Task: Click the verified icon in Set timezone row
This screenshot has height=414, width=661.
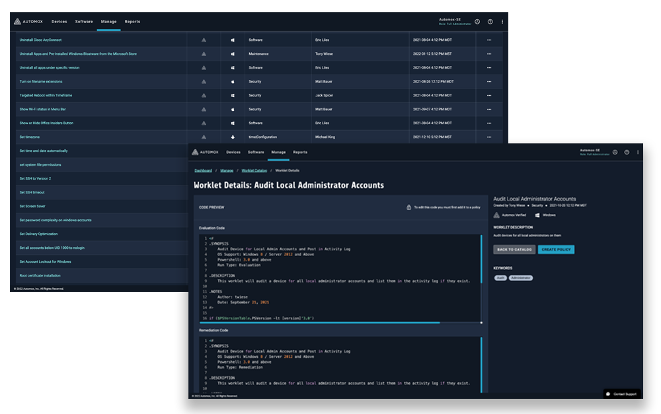Action: 204,137
